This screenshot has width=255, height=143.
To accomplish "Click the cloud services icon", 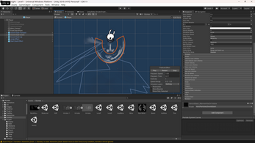I will [x=217, y=8].
